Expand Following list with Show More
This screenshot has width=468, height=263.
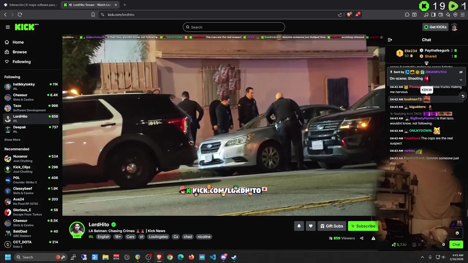pyautogui.click(x=12, y=140)
